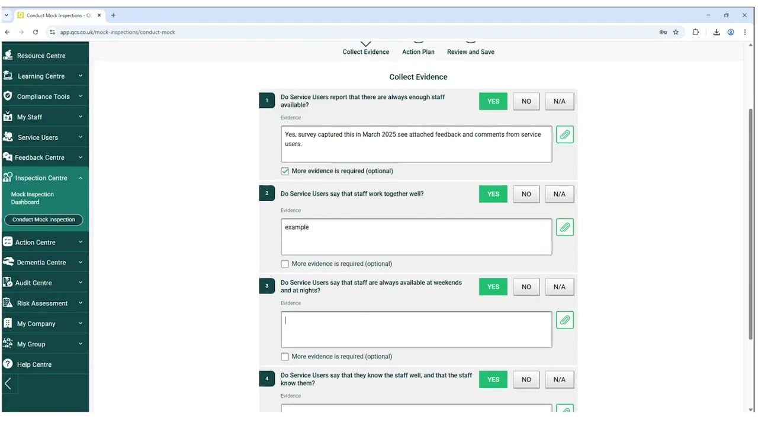The image size is (758, 426).
Task: Open a new browser tab
Action: click(113, 15)
